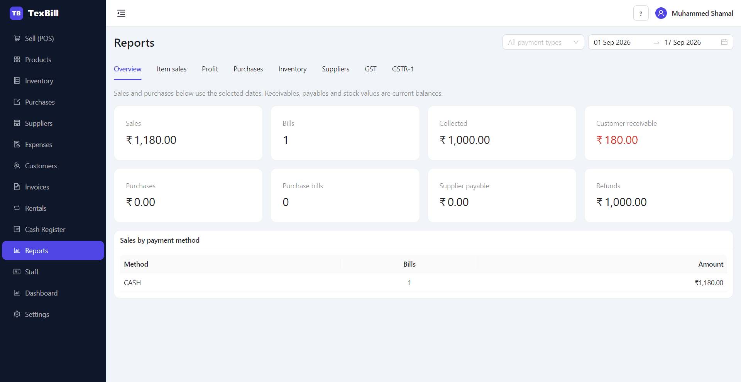741x382 pixels.
Task: Click the TexBill logo icon
Action: [16, 13]
